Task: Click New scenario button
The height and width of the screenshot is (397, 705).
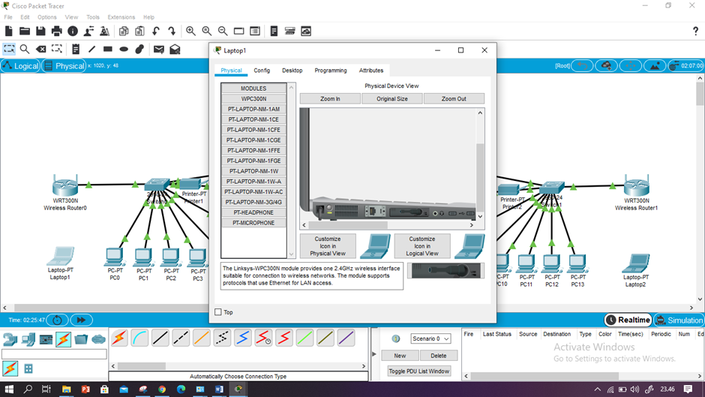Action: 400,356
